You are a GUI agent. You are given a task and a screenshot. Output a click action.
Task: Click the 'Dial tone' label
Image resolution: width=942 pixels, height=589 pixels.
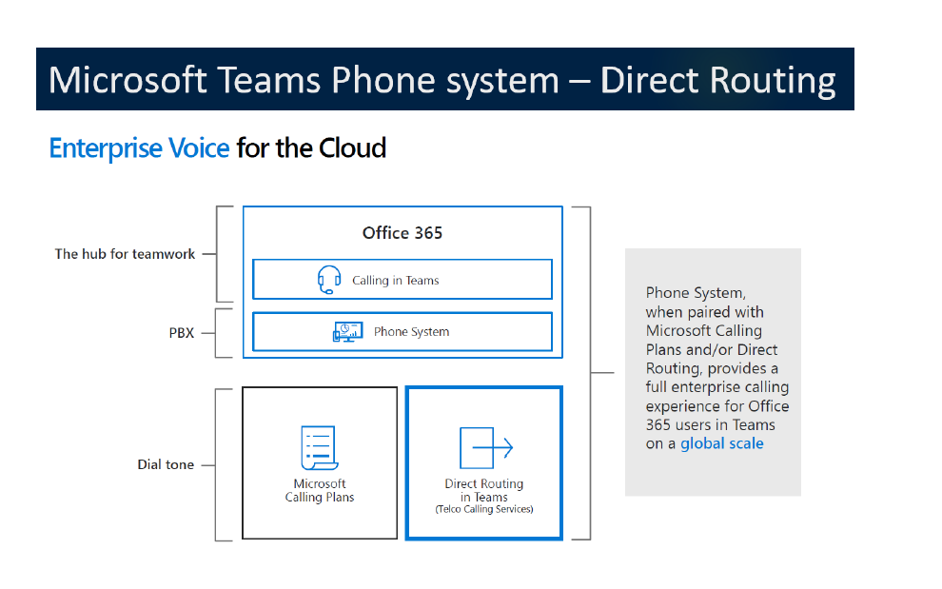coord(166,464)
